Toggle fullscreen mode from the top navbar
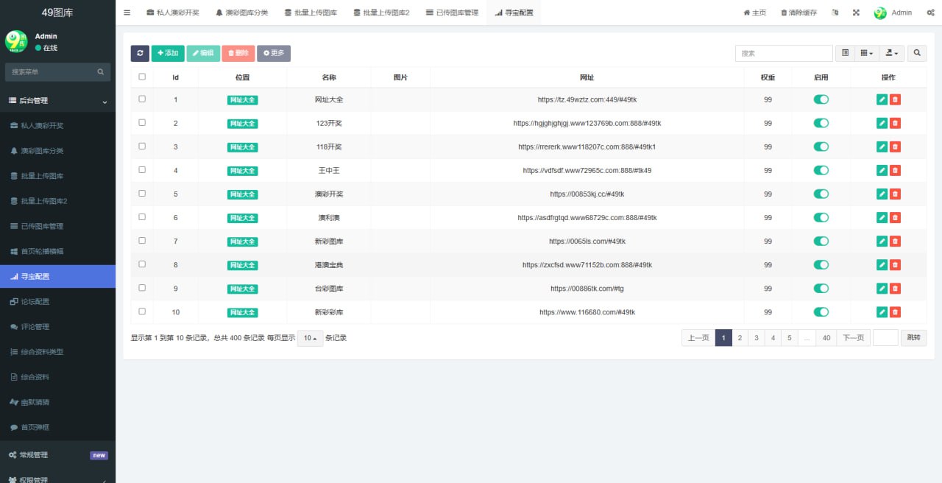The image size is (942, 483). pos(856,12)
